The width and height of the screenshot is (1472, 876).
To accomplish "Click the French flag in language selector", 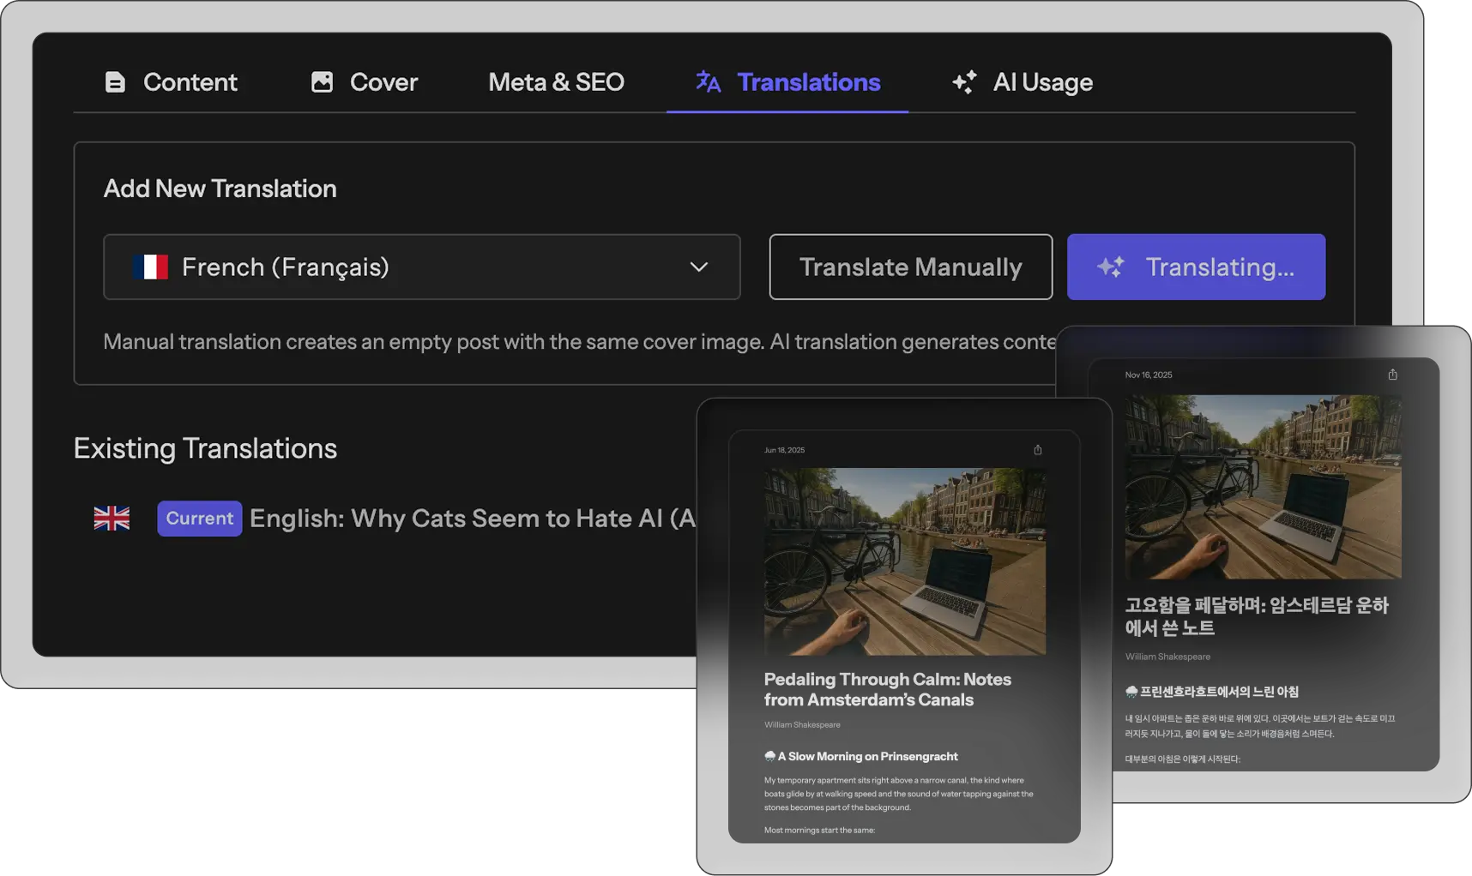I will pyautogui.click(x=150, y=267).
